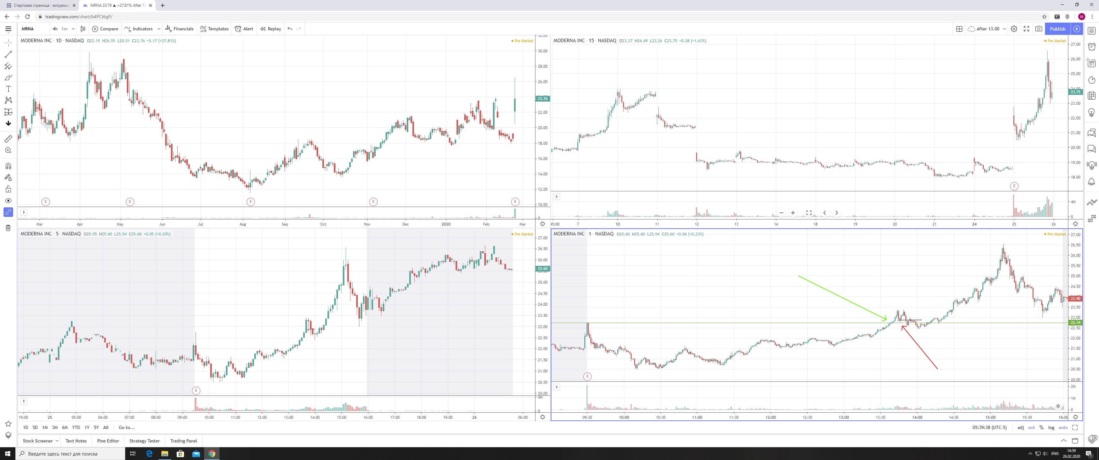This screenshot has width=1099, height=460.
Task: Open Chrome from Windows taskbar
Action: point(211,454)
